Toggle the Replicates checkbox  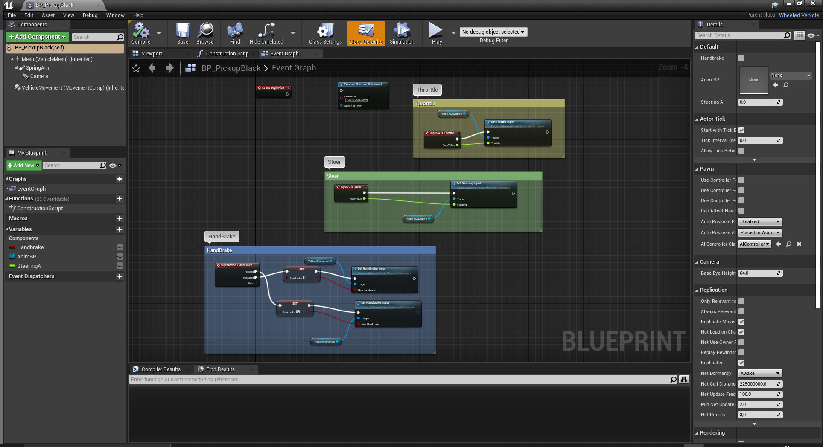click(741, 363)
